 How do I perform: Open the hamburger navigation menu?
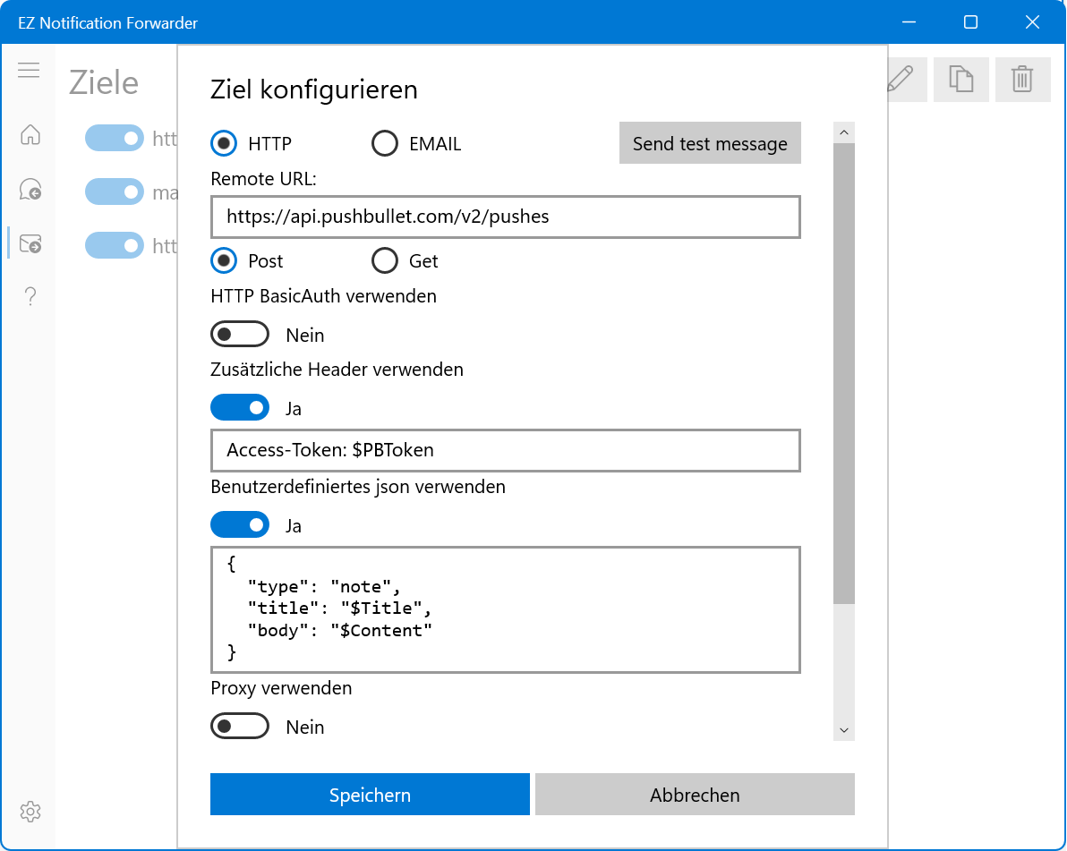[x=29, y=70]
